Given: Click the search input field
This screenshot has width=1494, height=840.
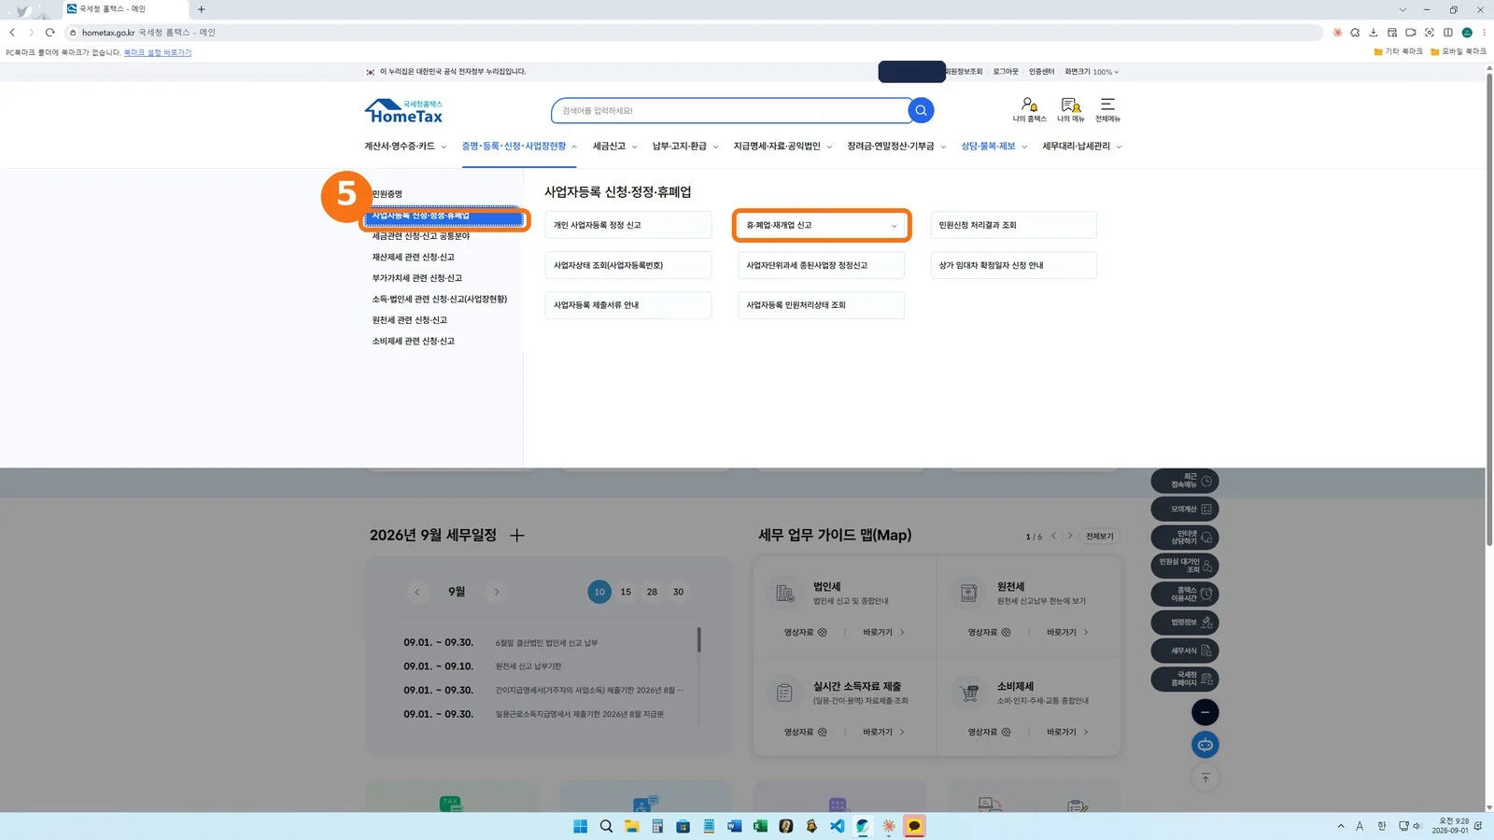Looking at the screenshot, I should (730, 110).
